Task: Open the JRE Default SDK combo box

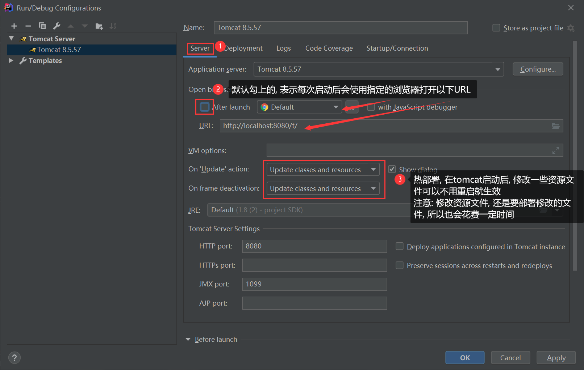Action: pyautogui.click(x=385, y=210)
